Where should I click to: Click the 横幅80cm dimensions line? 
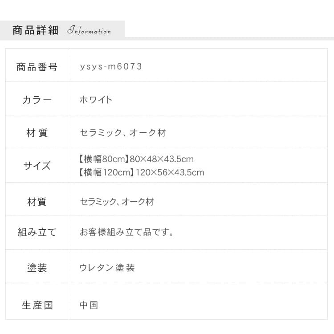pyautogui.click(x=136, y=159)
